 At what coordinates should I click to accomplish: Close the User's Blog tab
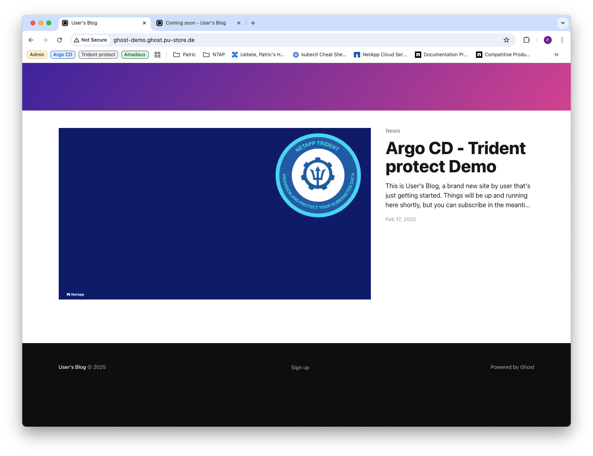click(144, 23)
